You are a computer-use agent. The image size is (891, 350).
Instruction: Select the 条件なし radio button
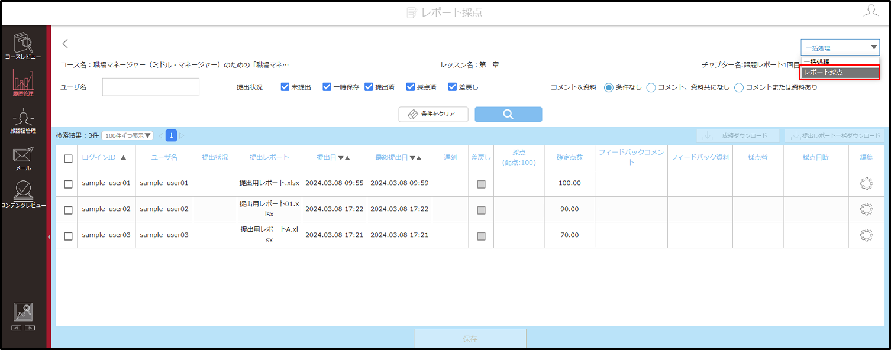point(608,87)
